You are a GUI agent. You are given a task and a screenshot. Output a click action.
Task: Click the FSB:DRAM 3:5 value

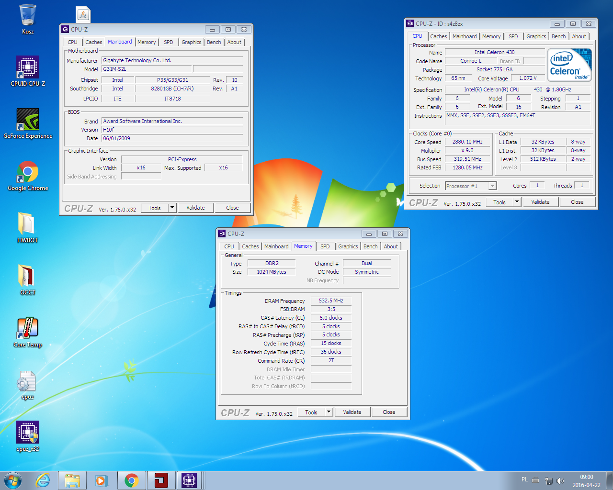(x=331, y=309)
